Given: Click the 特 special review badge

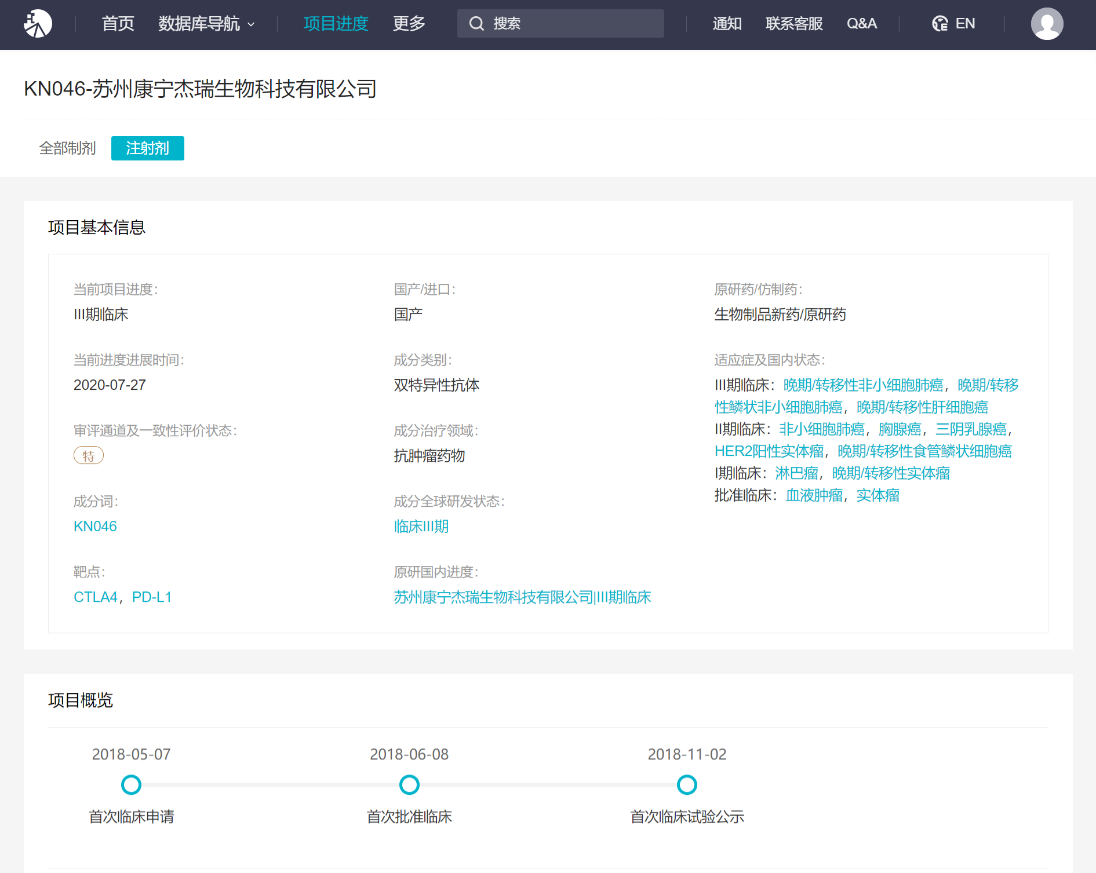Looking at the screenshot, I should 89,455.
